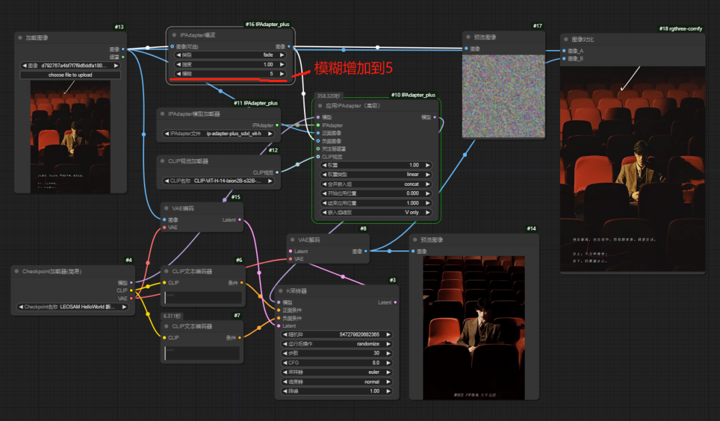Screen dimensions: 720x421
Task: Click the 负面条件 input socket on K采样器
Action: [x=279, y=318]
